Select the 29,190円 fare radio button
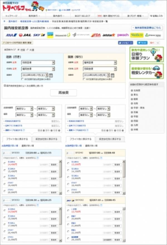The width and height of the screenshot is (167, 245). click(x=68, y=238)
